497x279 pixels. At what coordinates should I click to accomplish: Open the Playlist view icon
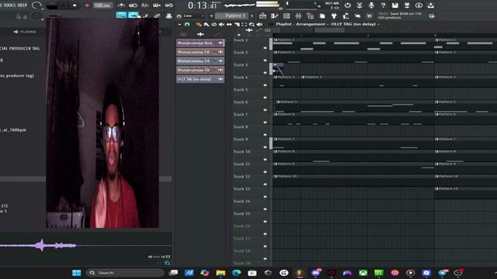click(262, 15)
